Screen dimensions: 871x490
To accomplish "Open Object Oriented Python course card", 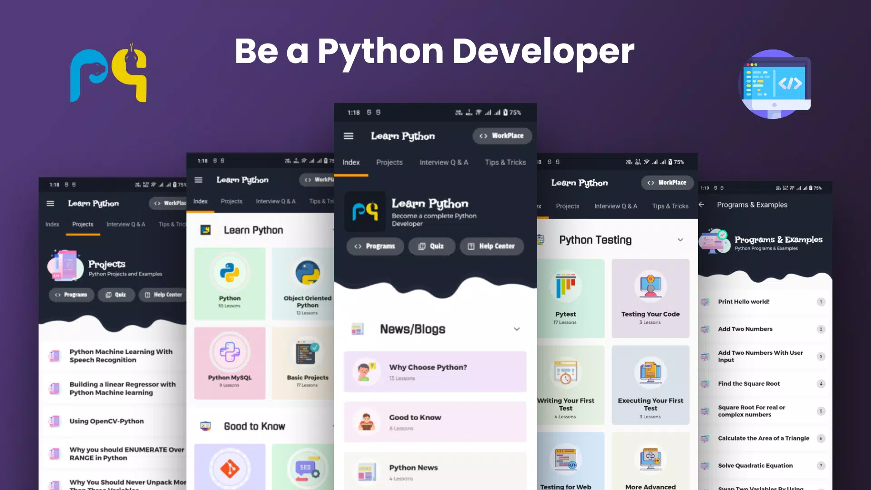I will 303,284.
